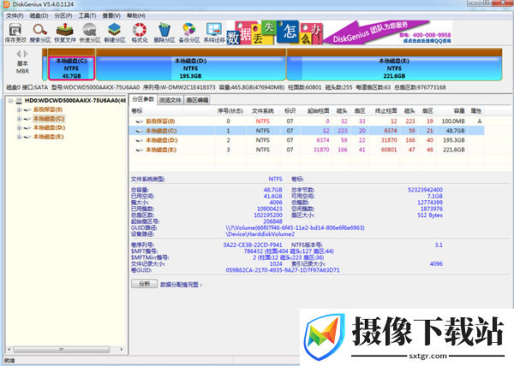Click the tree panel horizontal scrollbar thumb
This screenshot has height=366, width=514.
click(62, 350)
